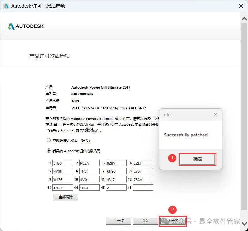Click activation code field 7 containing UH9G

(116, 171)
